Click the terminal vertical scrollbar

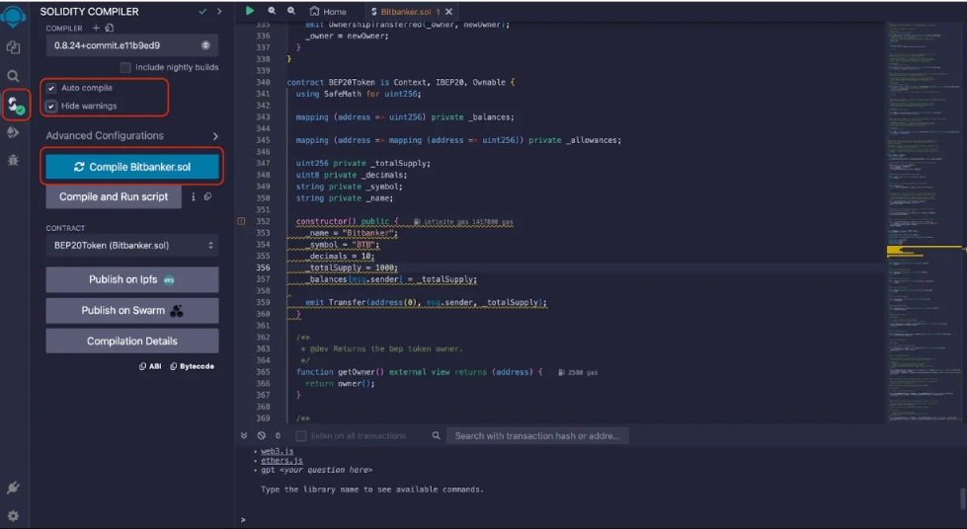(963, 498)
